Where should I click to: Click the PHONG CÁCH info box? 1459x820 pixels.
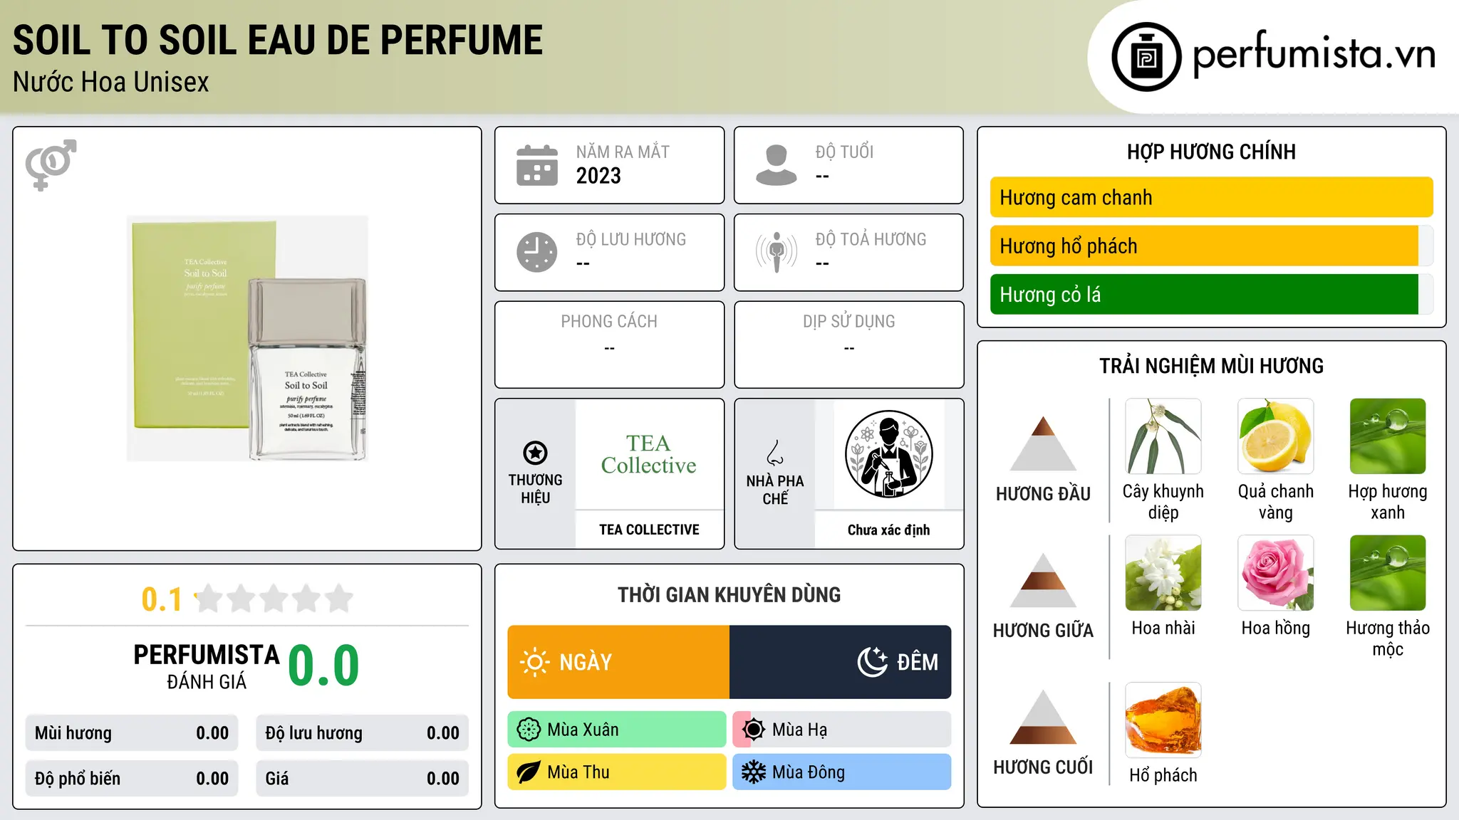pyautogui.click(x=609, y=345)
